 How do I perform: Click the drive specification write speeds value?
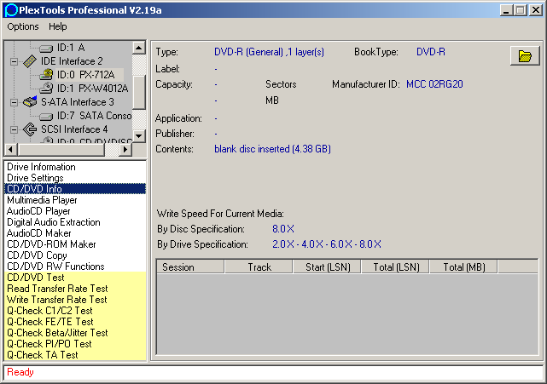(327, 244)
